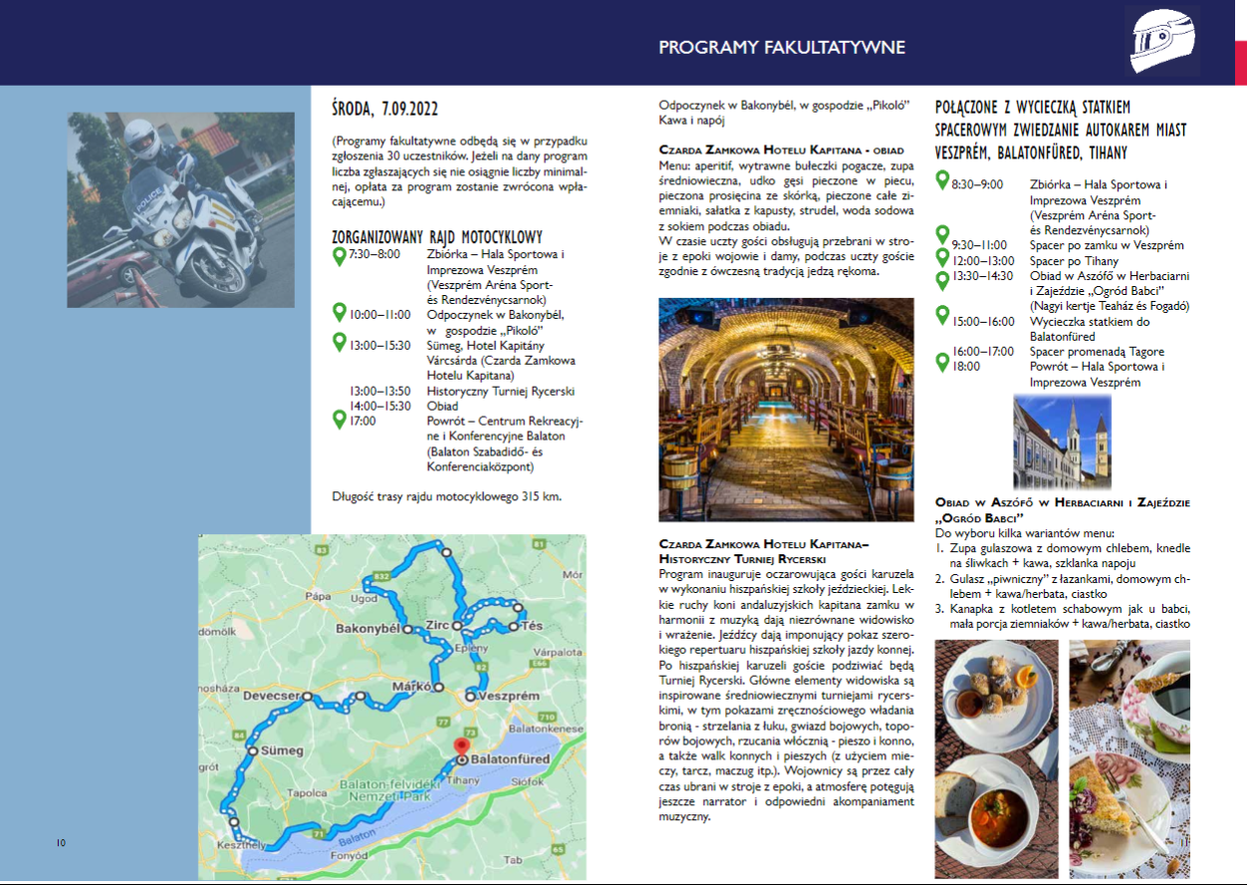Click the vaulted cellar restaurant photo
1247x885 pixels.
[786, 409]
